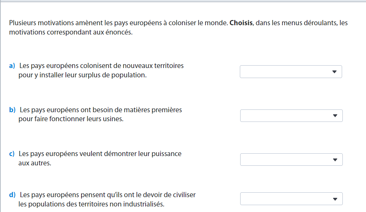Click the arrow beside the raw materials statement
366x212 pixels.
(x=335, y=116)
